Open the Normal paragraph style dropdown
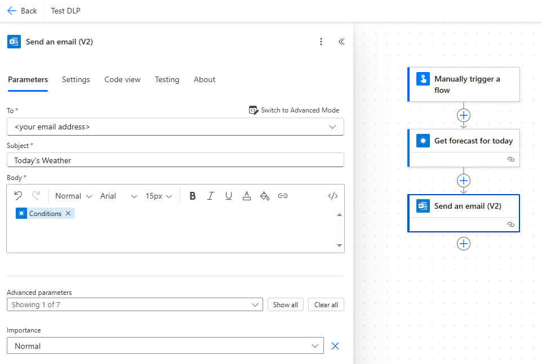 coord(73,196)
